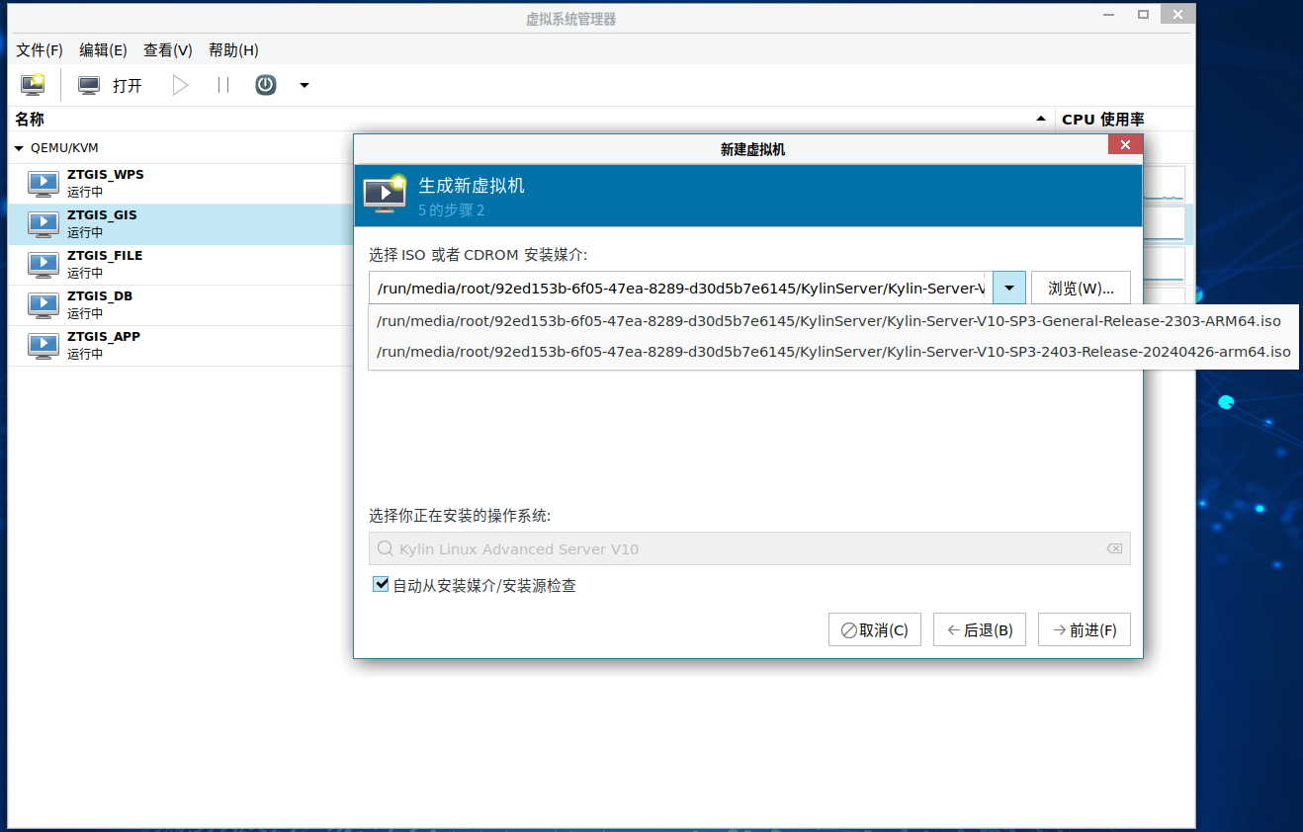Click the ISO path input field
Viewport: 1303px width, 832px height.
pos(680,289)
